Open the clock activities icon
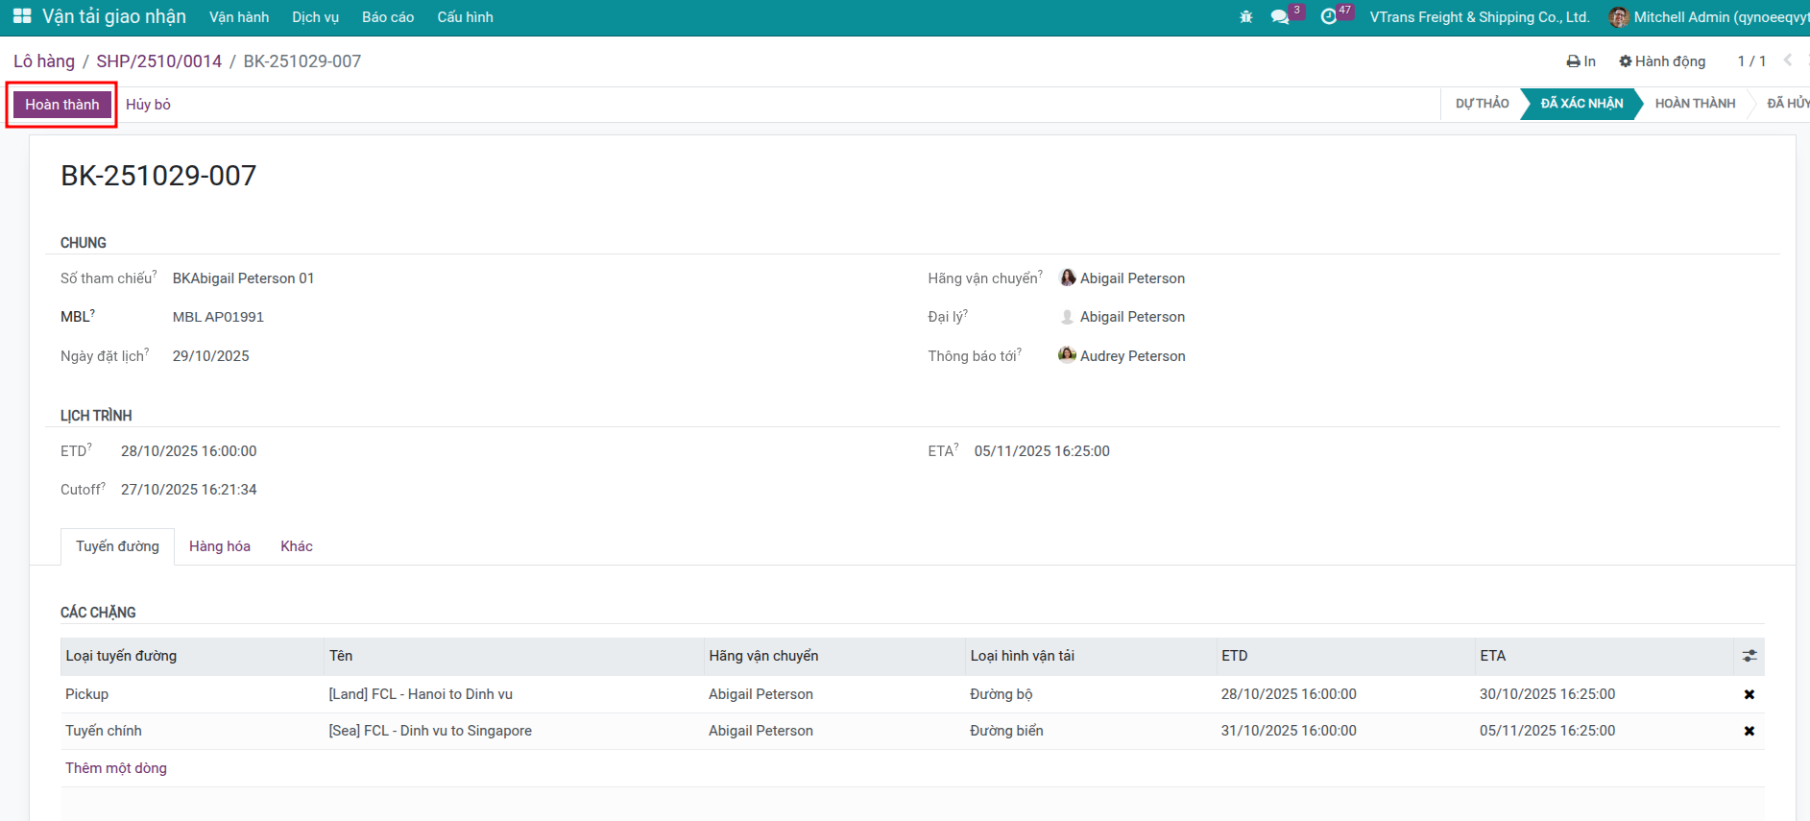 pos(1329,17)
